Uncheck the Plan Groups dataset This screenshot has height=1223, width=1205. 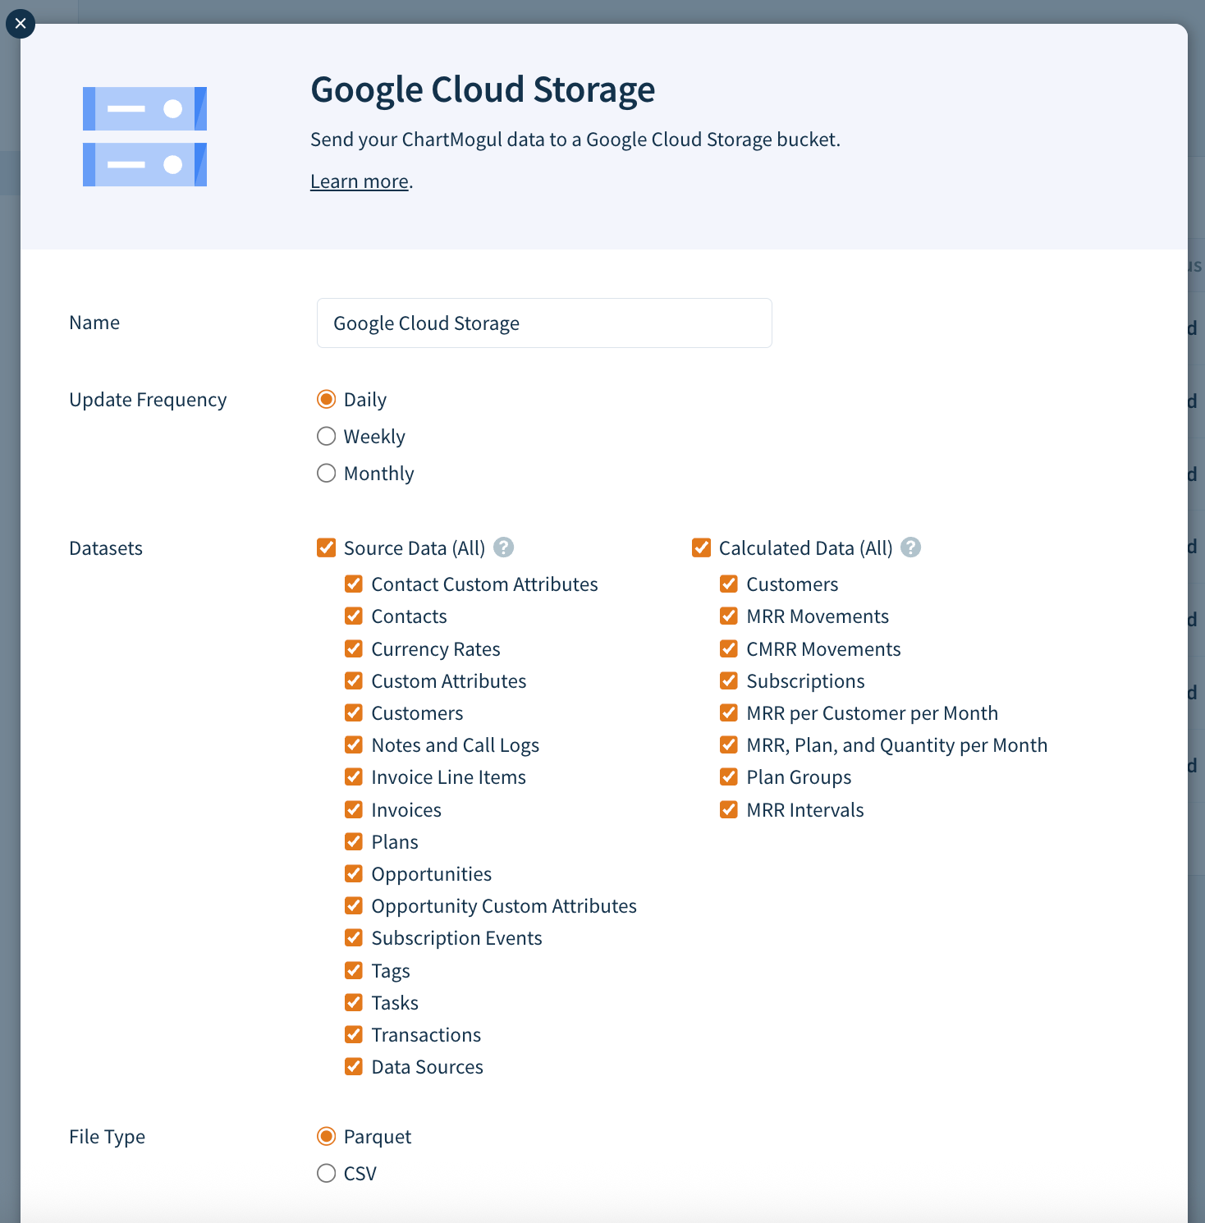(729, 777)
